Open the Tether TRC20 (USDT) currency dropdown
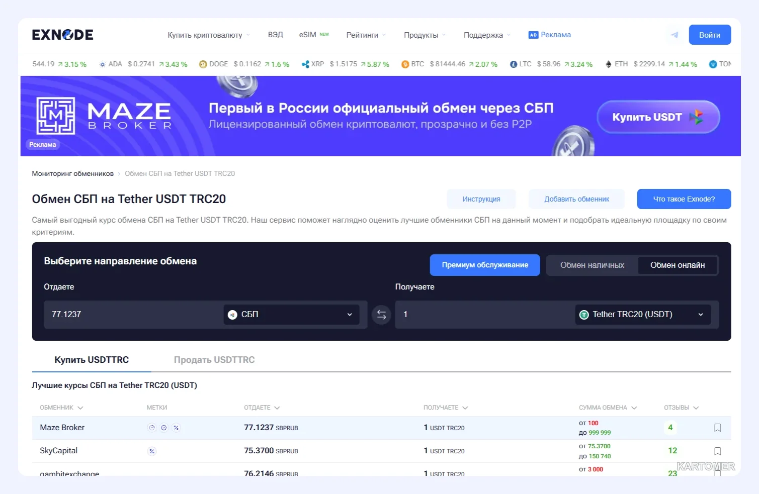The image size is (759, 494). (x=643, y=315)
